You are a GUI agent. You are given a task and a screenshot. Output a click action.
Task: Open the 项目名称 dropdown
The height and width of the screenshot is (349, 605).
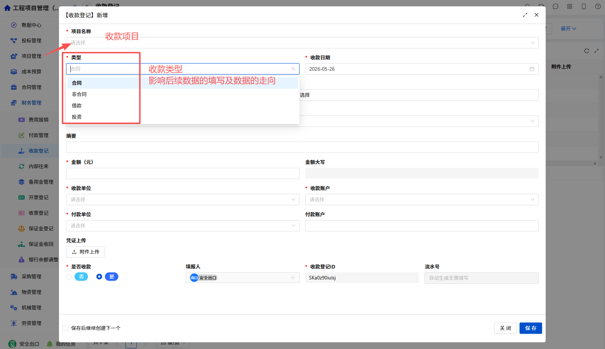pyautogui.click(x=302, y=43)
